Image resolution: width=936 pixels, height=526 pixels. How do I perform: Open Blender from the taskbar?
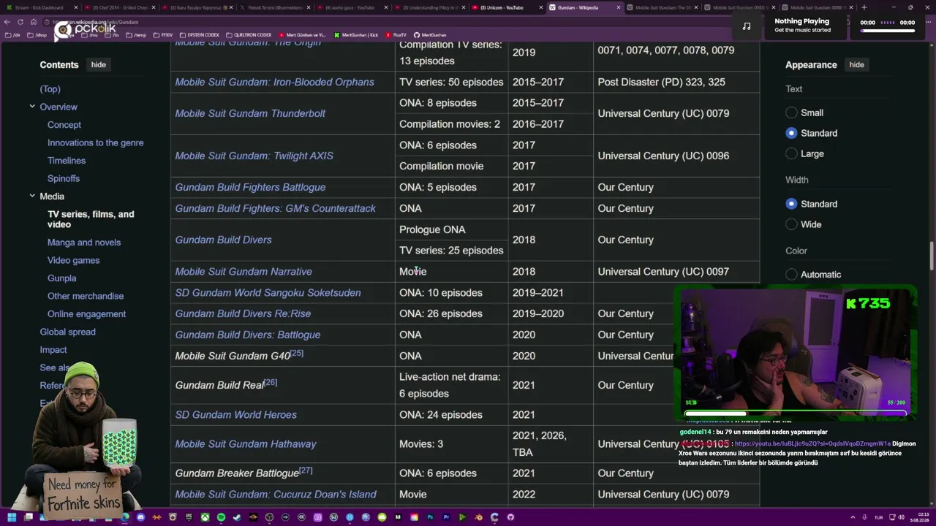tap(478, 517)
